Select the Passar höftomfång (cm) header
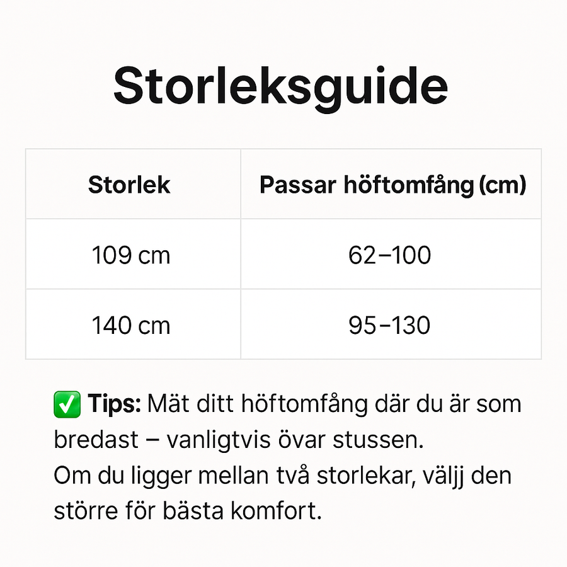This screenshot has height=567, width=567. 392,185
